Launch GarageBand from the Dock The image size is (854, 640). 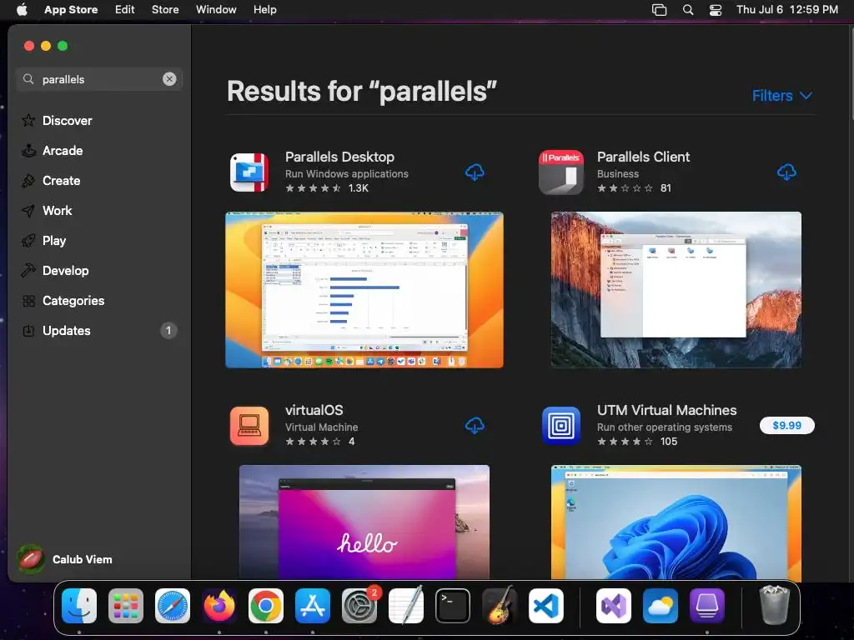click(x=500, y=605)
